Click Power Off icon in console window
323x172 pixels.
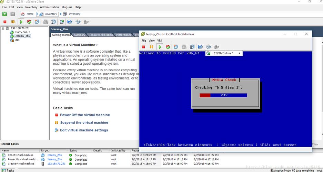144,47
